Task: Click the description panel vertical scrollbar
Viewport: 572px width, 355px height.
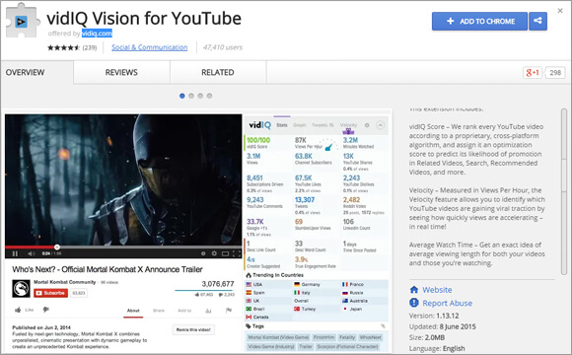Action: click(x=564, y=191)
